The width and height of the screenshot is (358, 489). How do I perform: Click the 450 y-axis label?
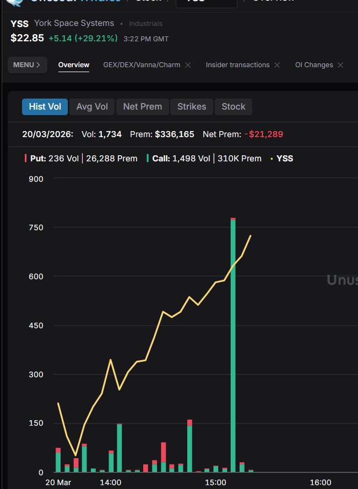[36, 325]
